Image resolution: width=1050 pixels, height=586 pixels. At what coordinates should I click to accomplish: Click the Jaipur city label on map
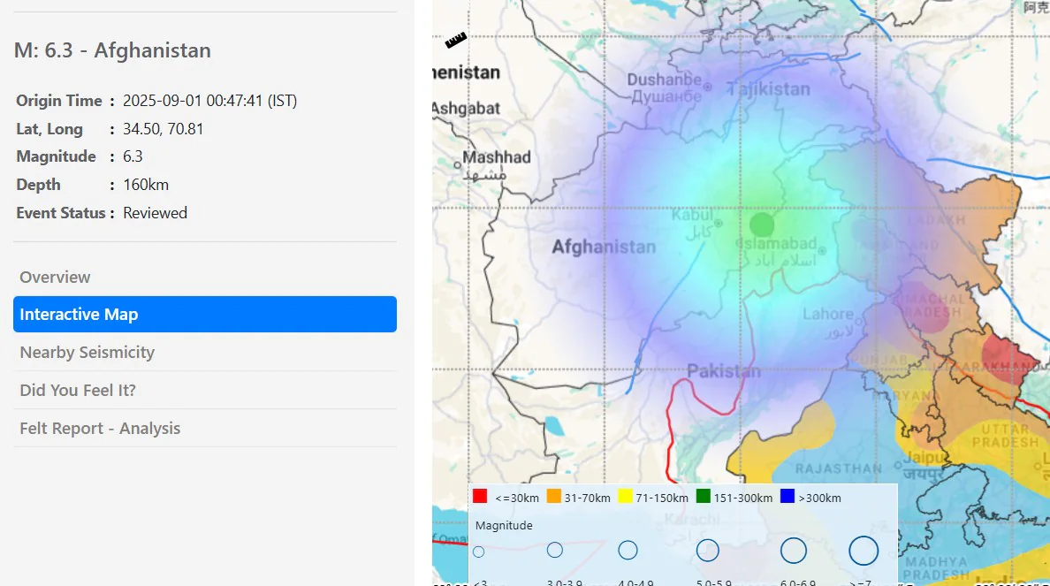[x=924, y=458]
